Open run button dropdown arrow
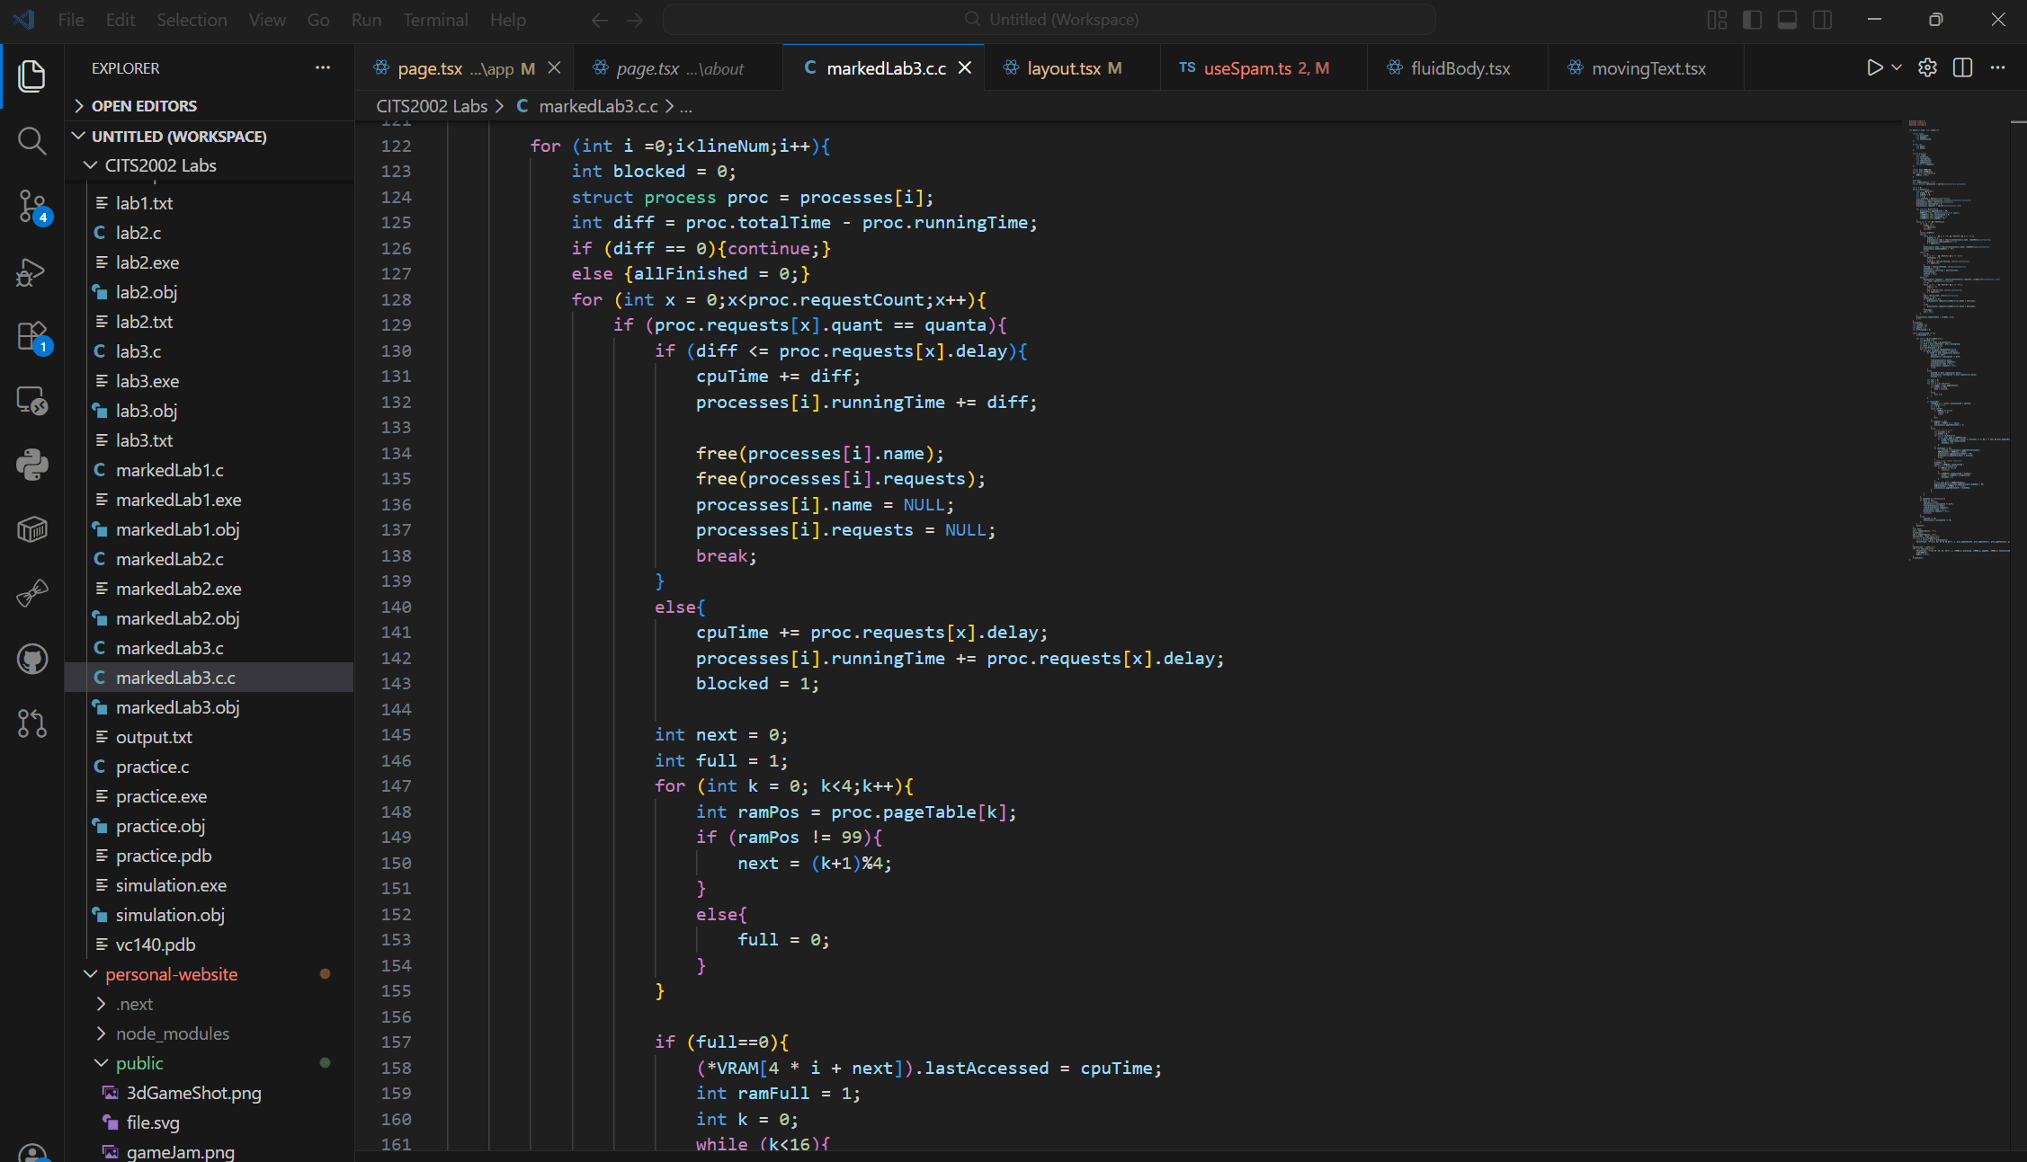This screenshot has width=2027, height=1162. coord(1897,67)
